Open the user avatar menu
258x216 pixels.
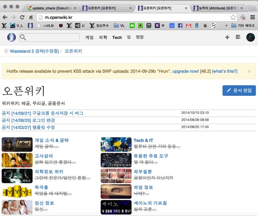pyautogui.click(x=250, y=37)
